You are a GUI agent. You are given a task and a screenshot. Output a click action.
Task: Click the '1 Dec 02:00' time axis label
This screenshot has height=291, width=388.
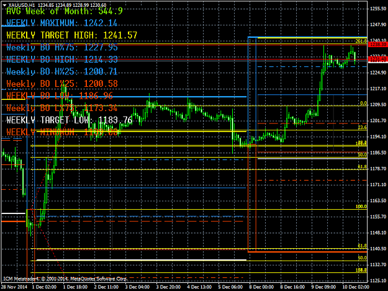click(x=44, y=287)
